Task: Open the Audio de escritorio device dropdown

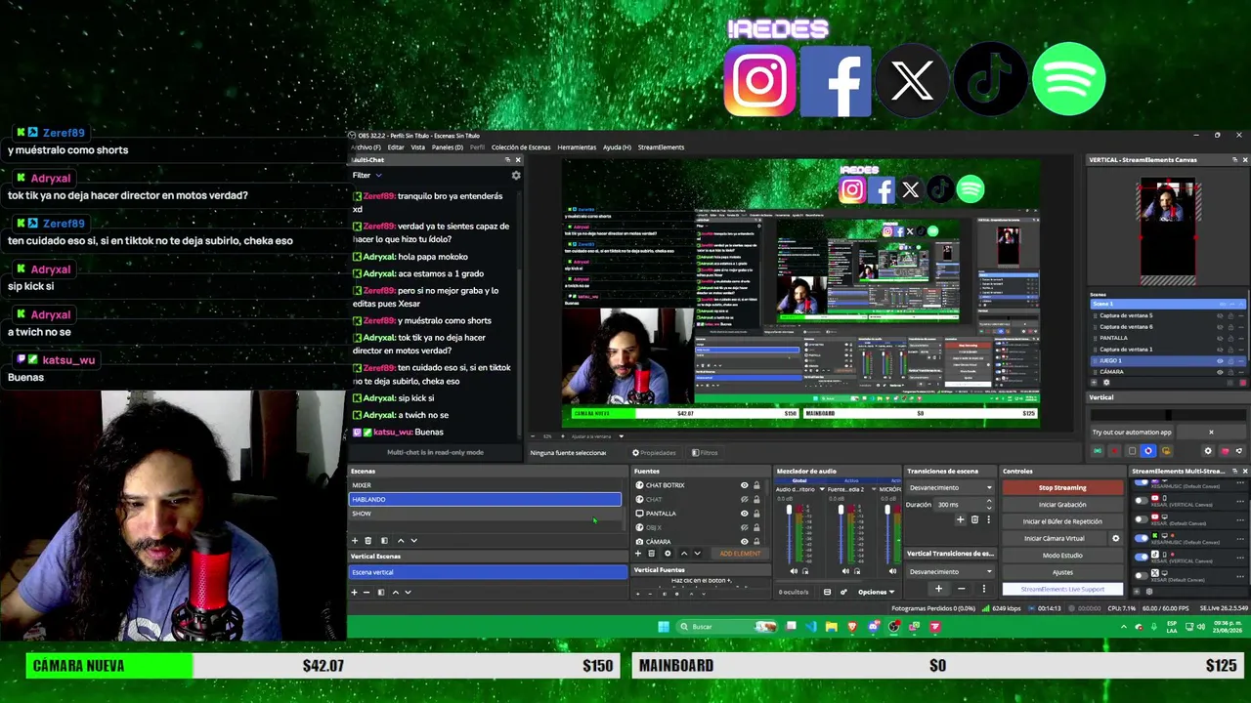Action: tap(823, 489)
